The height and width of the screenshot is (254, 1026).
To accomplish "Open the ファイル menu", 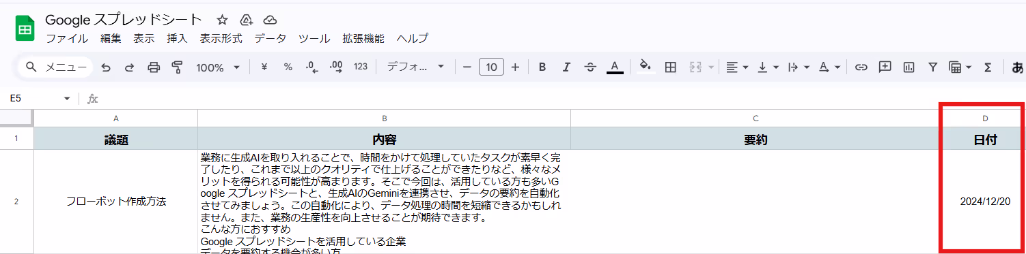I will [x=67, y=39].
